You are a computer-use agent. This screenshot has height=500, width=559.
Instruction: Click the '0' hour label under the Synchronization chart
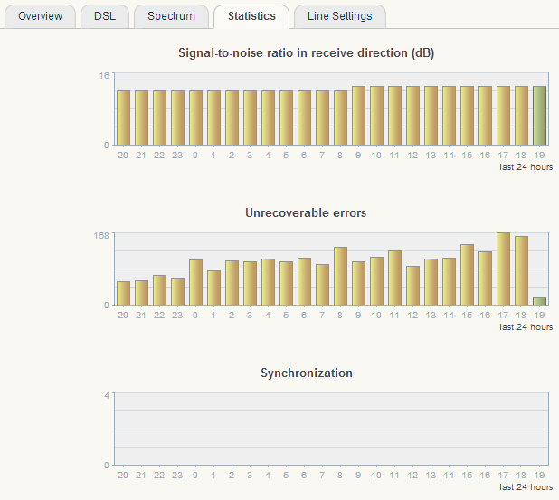pos(195,476)
